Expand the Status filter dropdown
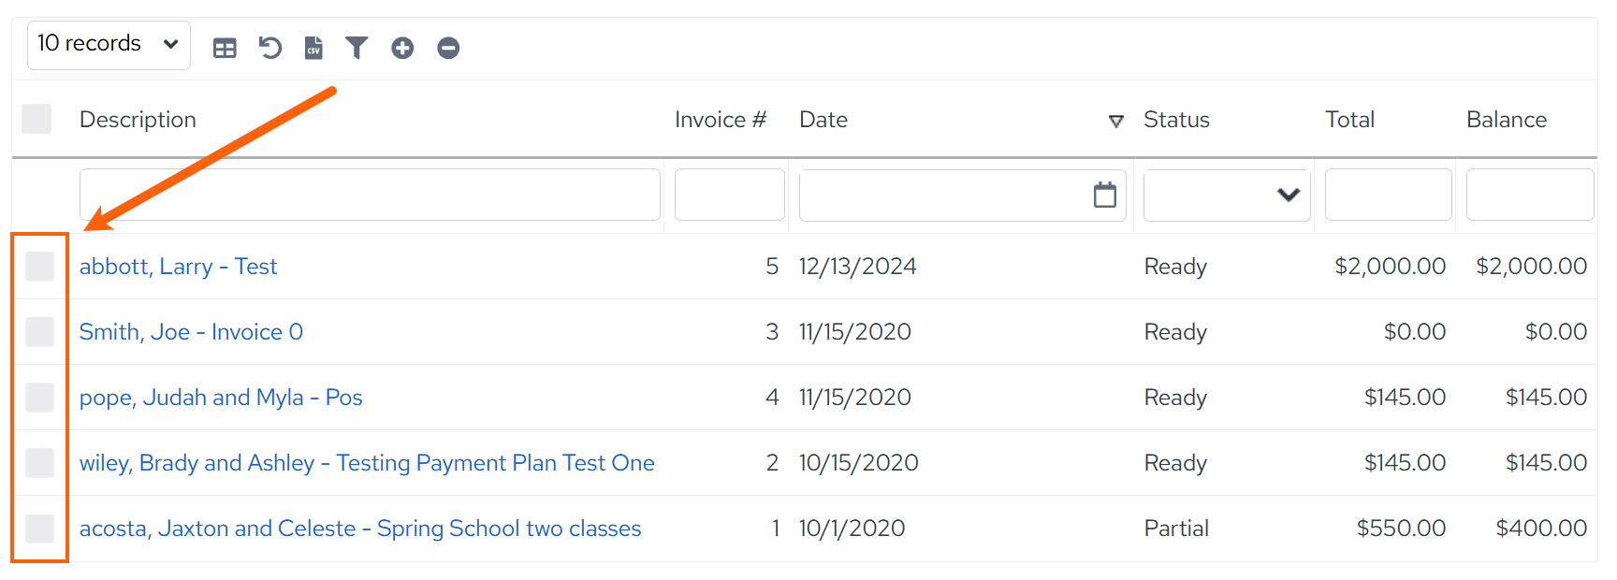This screenshot has height=580, width=1617. 1227,195
